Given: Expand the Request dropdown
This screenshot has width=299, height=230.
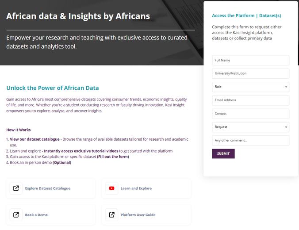Looking at the screenshot, I should (x=250, y=127).
